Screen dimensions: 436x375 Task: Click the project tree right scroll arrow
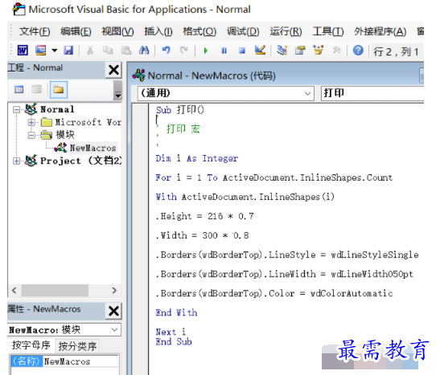point(114,291)
